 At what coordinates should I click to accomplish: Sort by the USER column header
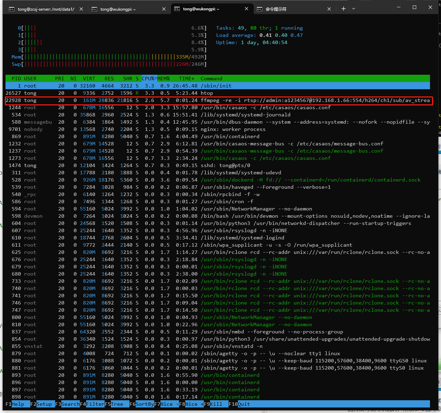pos(30,79)
